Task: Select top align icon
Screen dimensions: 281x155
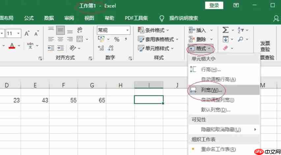Action: pos(51,29)
